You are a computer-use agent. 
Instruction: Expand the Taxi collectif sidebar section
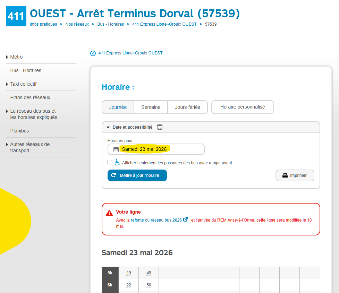coord(7,84)
